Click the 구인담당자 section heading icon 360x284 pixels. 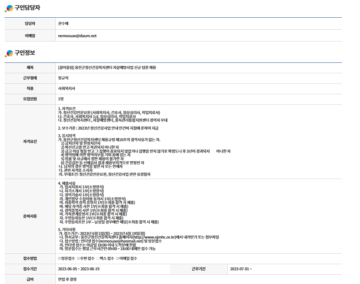9,8
